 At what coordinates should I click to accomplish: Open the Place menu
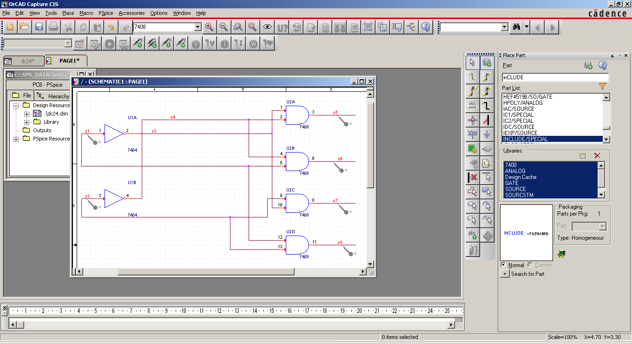(68, 13)
